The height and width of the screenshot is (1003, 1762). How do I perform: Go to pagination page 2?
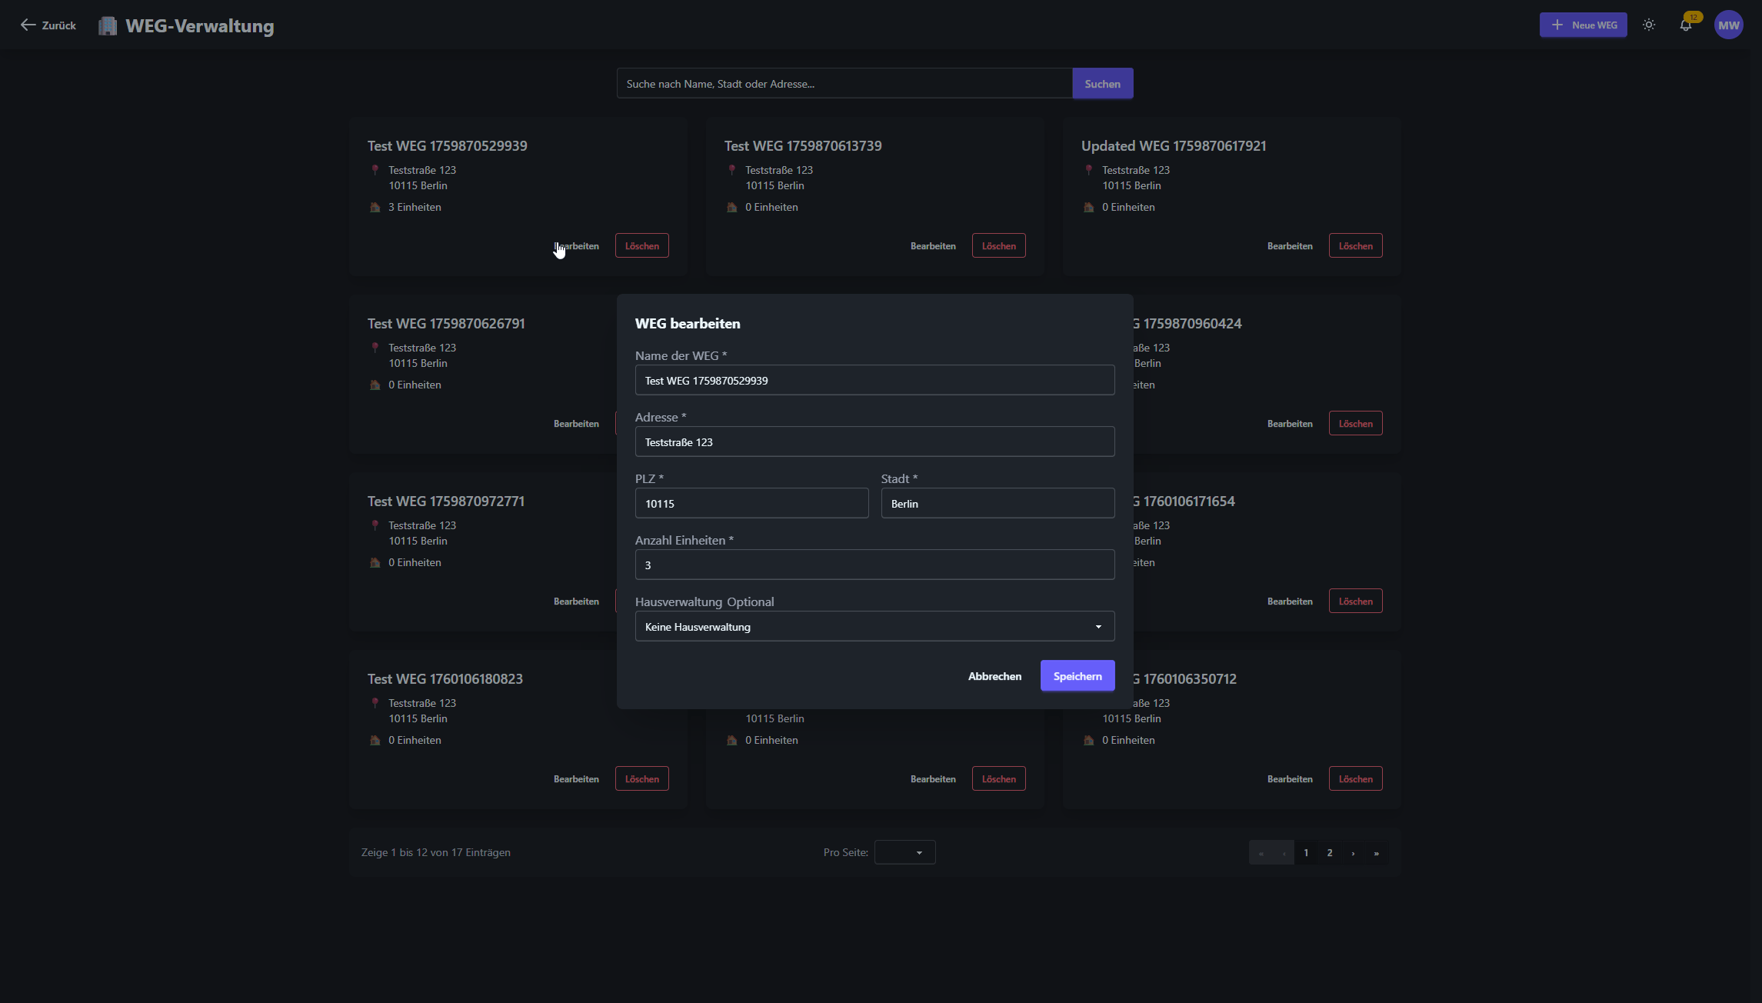1330,853
